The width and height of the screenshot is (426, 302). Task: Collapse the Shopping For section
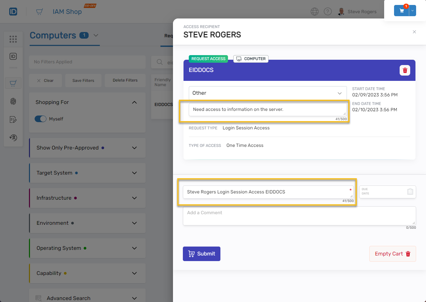134,102
